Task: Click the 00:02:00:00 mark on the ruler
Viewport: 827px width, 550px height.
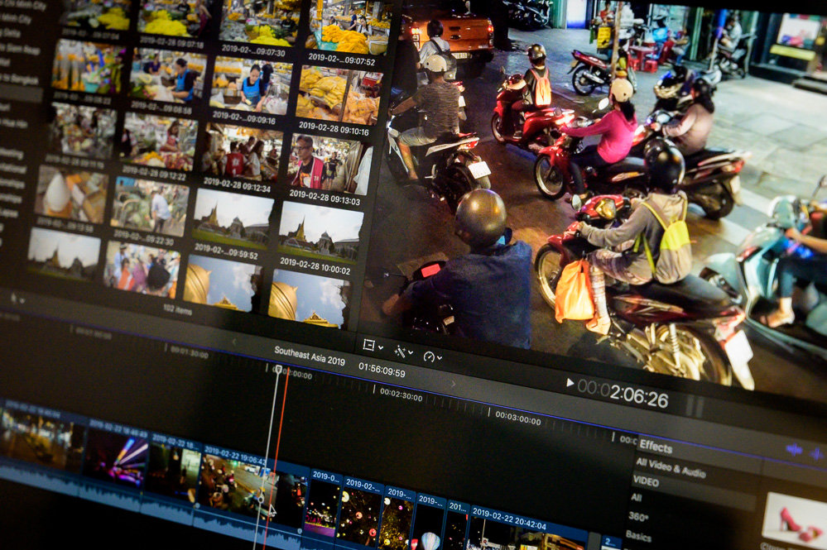Action: 293,374
